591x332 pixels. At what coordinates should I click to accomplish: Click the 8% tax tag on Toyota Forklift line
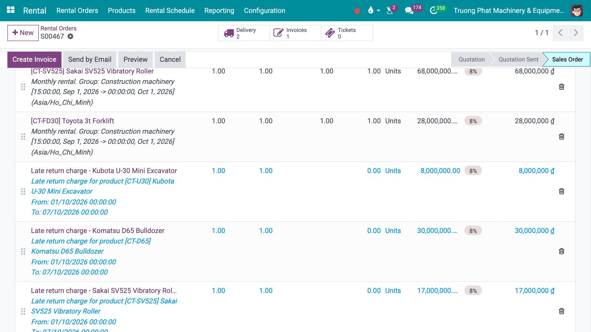(473, 121)
